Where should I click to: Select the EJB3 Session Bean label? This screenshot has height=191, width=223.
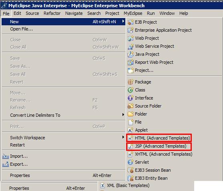coord(153,170)
